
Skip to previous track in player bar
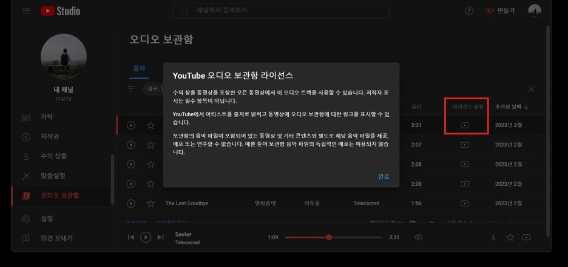pos(131,237)
